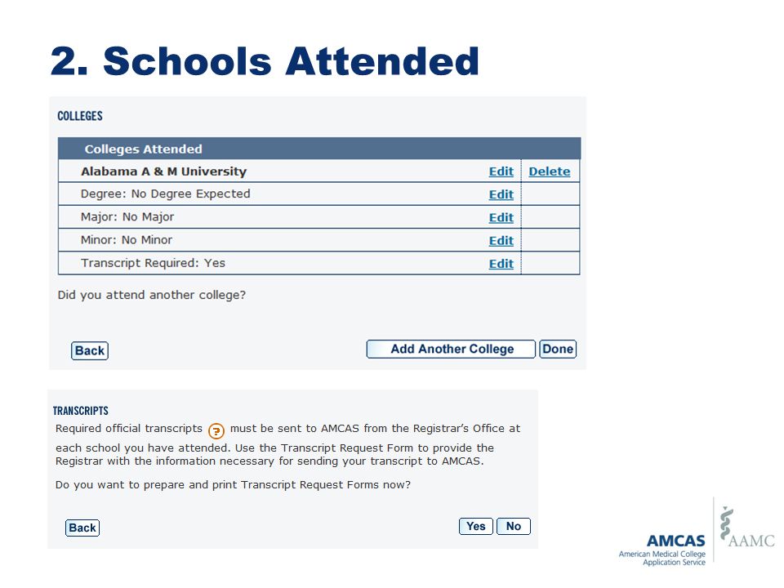
Task: Click Add Another College button
Action: coord(451,349)
